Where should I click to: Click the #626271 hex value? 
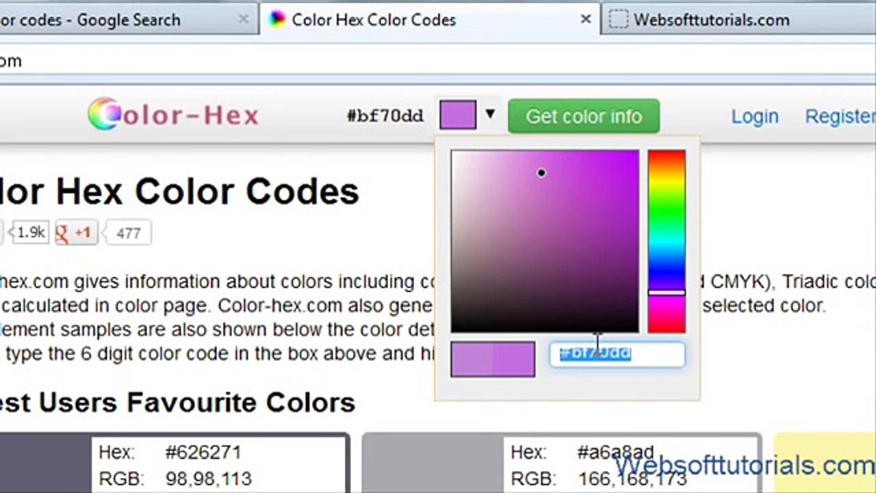tap(203, 452)
